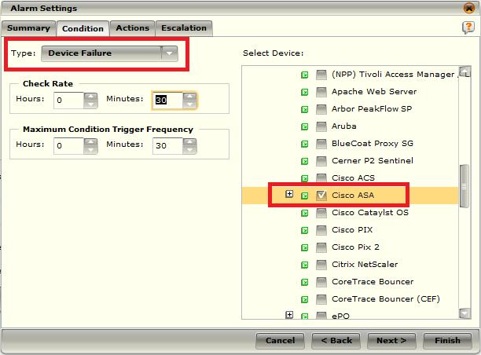Viewport: 481px width, 355px height.
Task: Click the green icon beside Citrix NetScaler
Action: pyautogui.click(x=305, y=265)
